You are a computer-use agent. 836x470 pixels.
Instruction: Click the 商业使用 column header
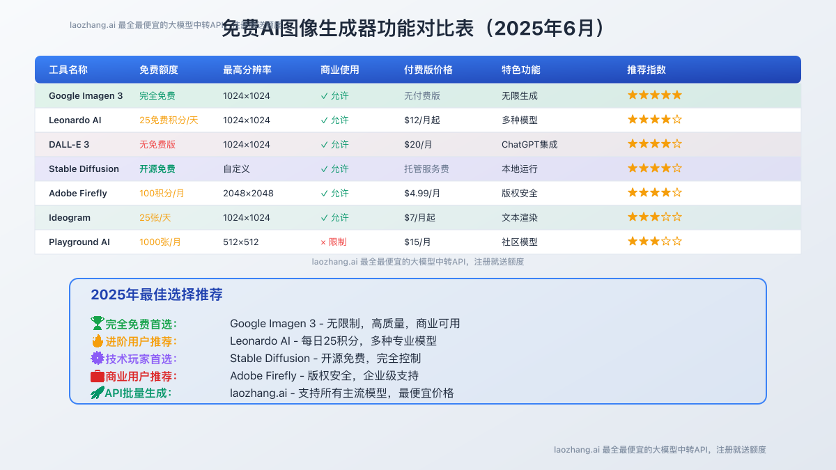point(340,70)
